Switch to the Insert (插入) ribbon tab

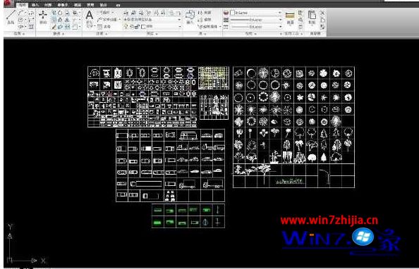35,5
